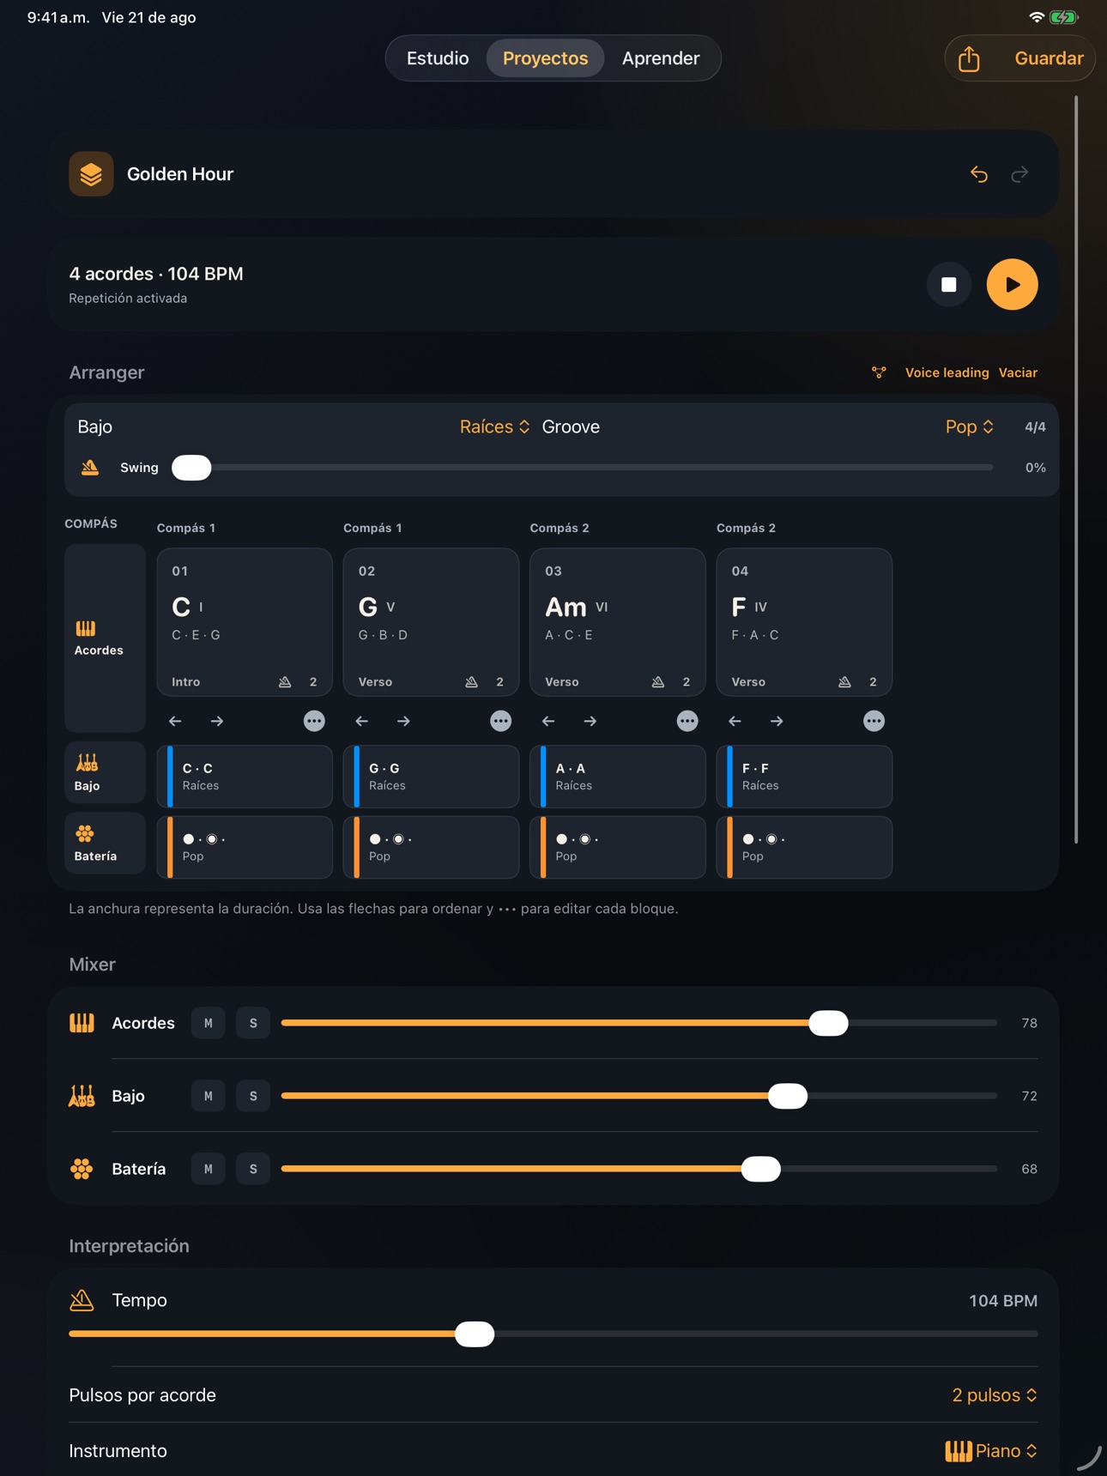Open options menu for the G chord block

pos(500,721)
